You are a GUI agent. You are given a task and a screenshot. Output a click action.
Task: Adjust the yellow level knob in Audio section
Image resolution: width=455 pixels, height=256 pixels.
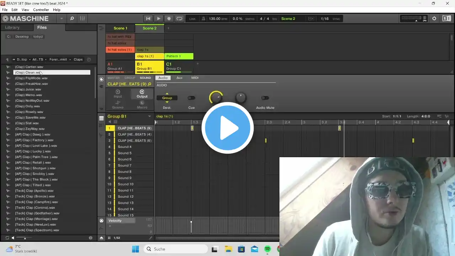pyautogui.click(x=216, y=97)
